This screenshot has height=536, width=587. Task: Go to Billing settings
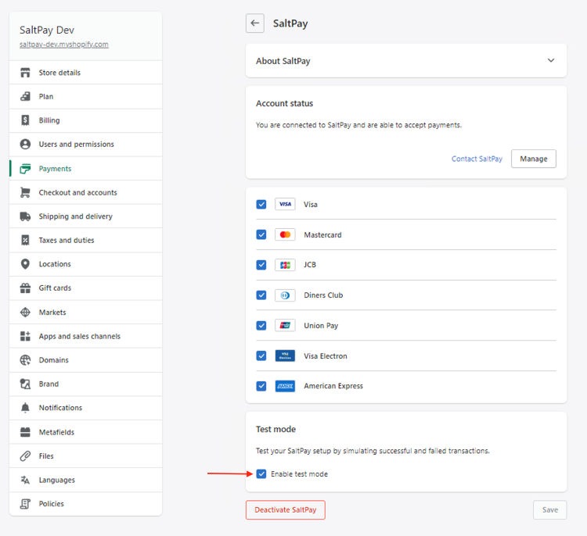(x=86, y=120)
